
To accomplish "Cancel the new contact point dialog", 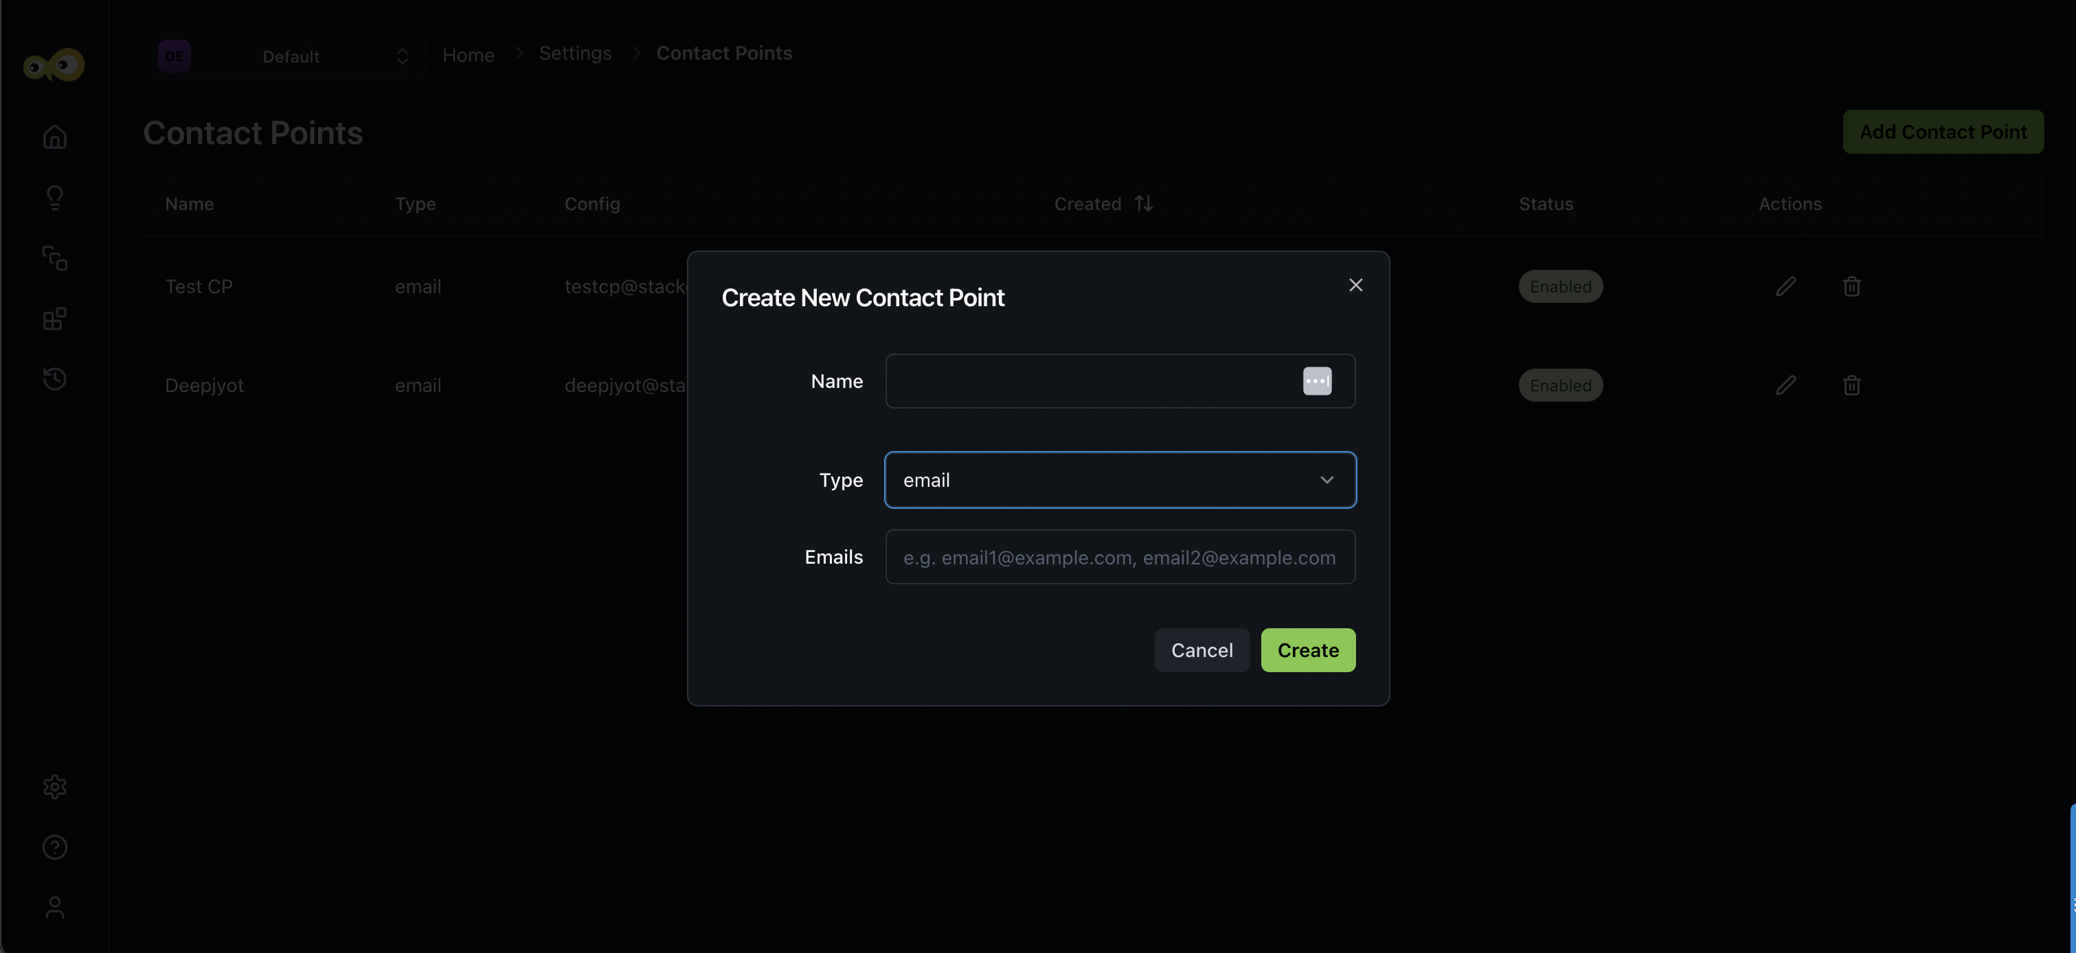I will click(x=1201, y=650).
